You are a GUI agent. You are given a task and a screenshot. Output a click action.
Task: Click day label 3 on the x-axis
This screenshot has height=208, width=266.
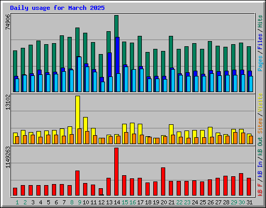click(33, 202)
